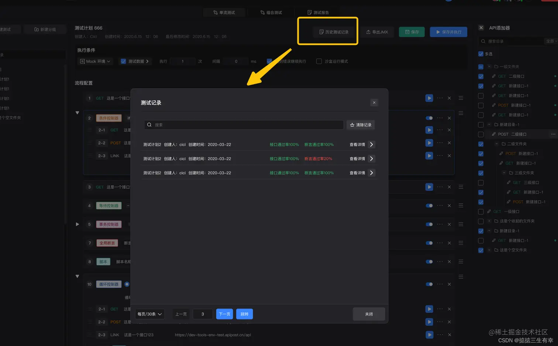The width and height of the screenshot is (558, 346).
Task: Uncheck the 测试数据 checkbox
Action: (123, 61)
